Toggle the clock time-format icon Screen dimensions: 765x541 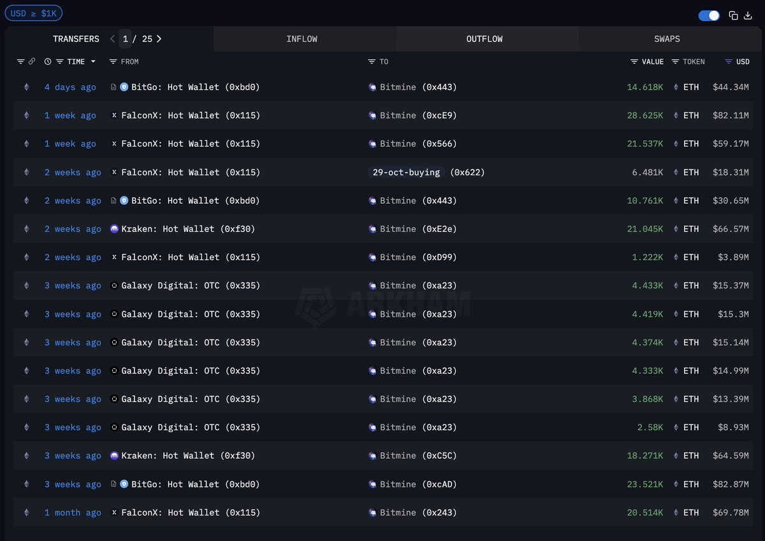pyautogui.click(x=48, y=62)
